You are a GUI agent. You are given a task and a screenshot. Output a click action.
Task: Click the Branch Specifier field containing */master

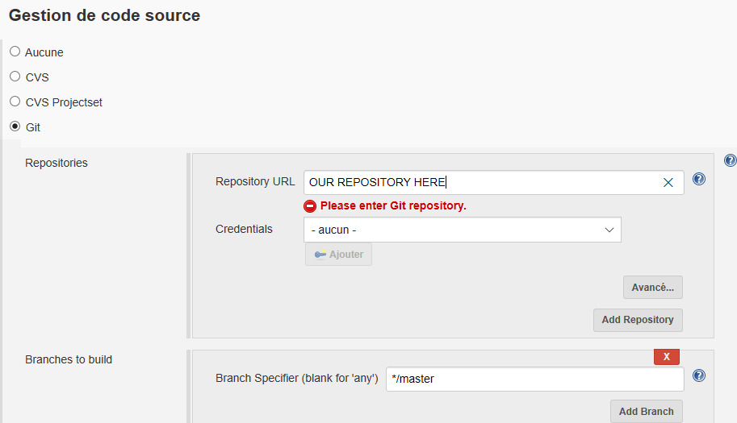click(534, 379)
